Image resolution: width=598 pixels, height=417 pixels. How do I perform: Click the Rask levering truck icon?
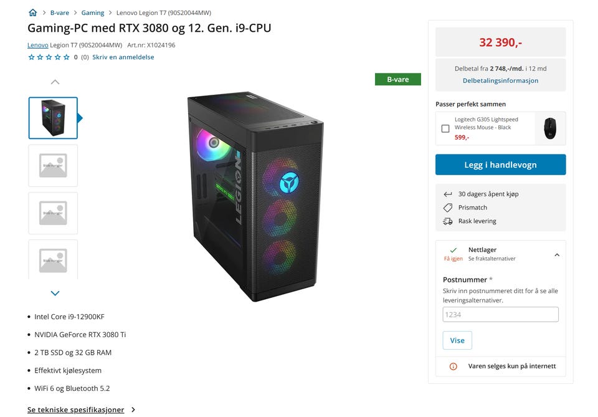coord(448,221)
